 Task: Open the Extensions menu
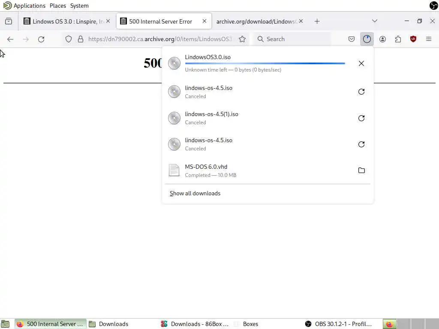(x=398, y=39)
